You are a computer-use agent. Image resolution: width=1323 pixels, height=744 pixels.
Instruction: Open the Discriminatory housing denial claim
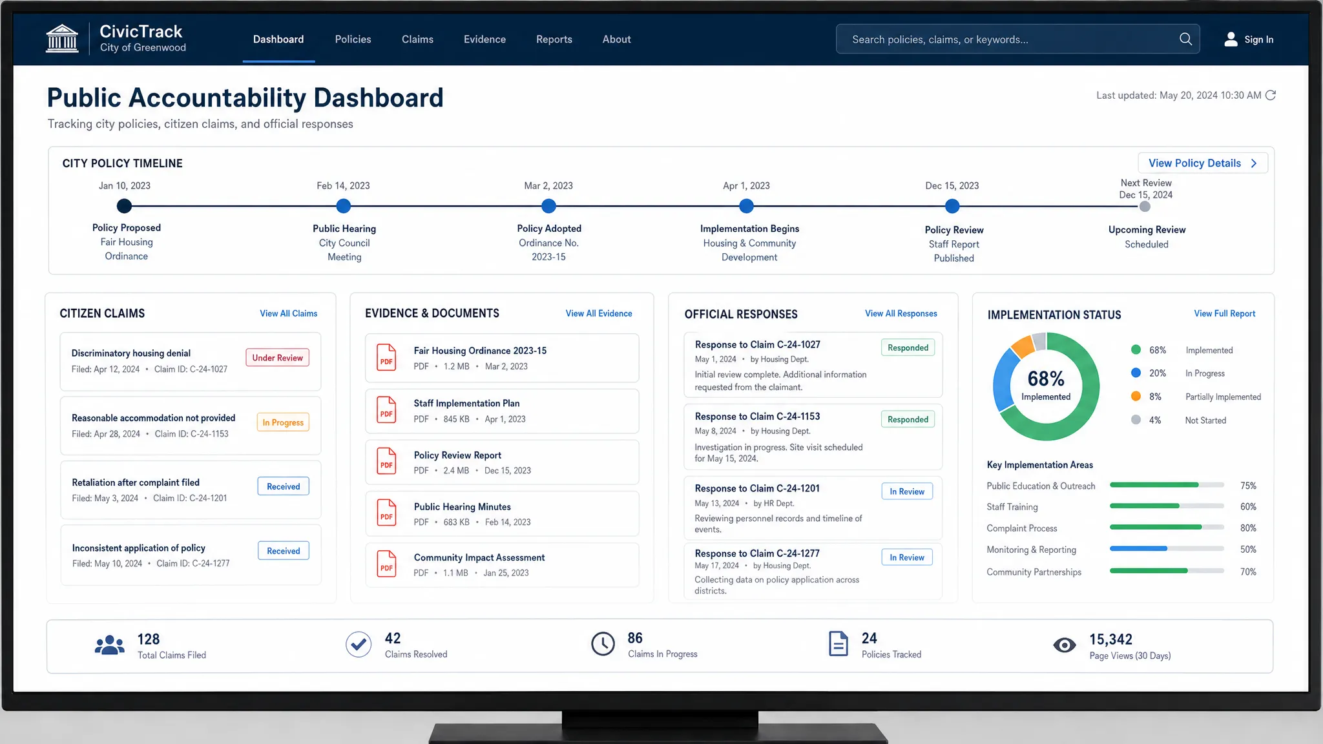[x=190, y=362]
